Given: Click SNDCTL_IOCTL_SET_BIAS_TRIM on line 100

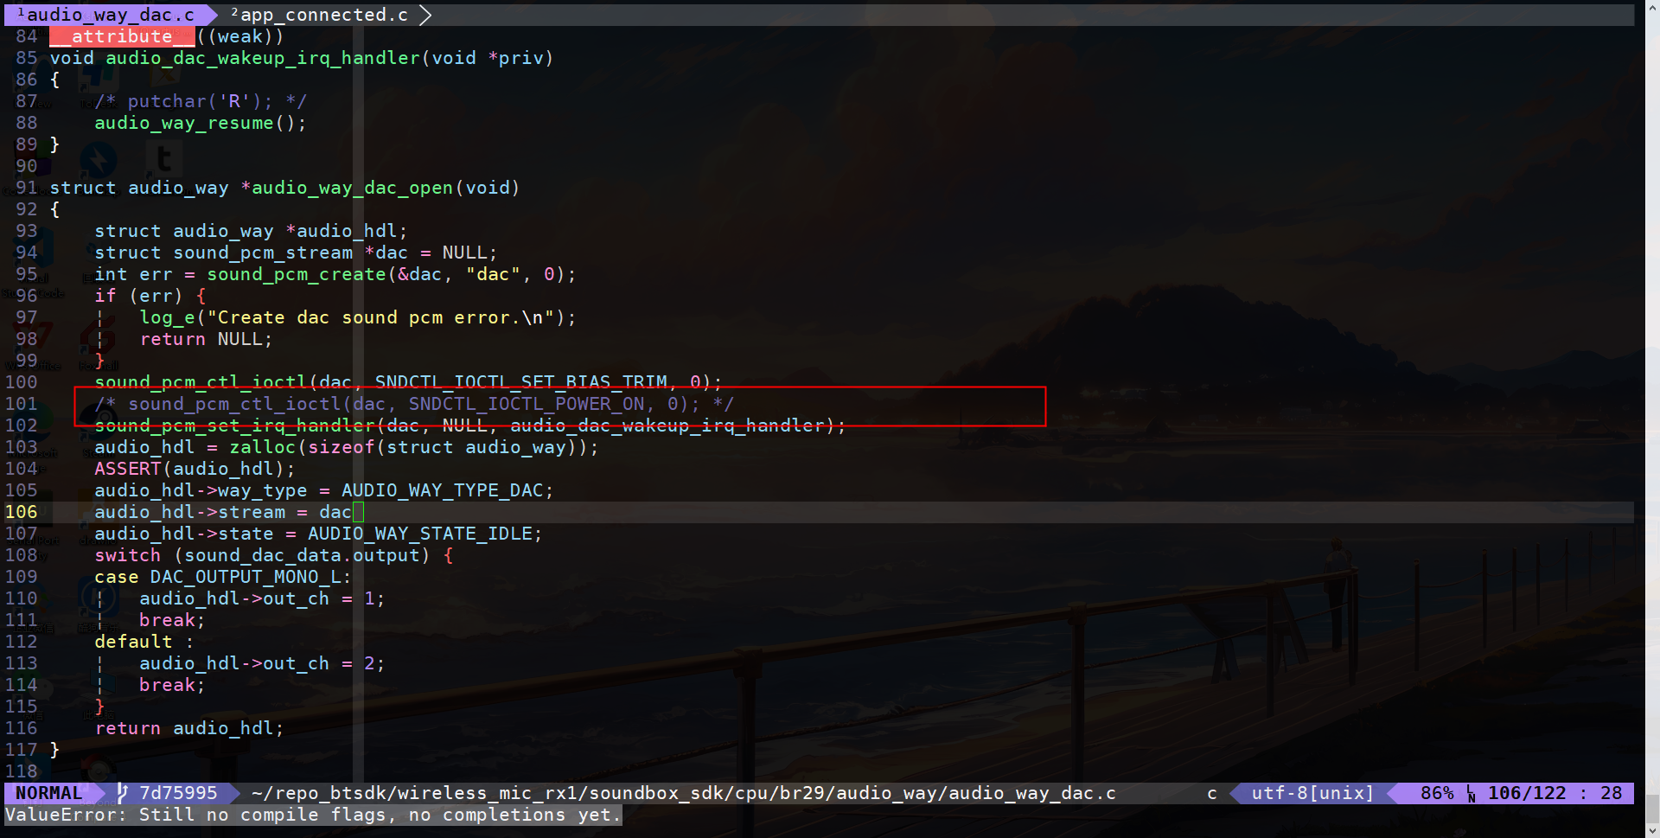Looking at the screenshot, I should click(x=521, y=382).
